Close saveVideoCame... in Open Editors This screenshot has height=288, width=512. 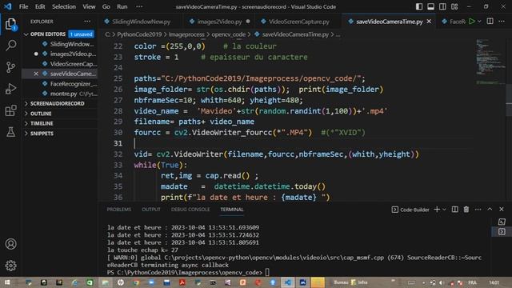(36, 74)
